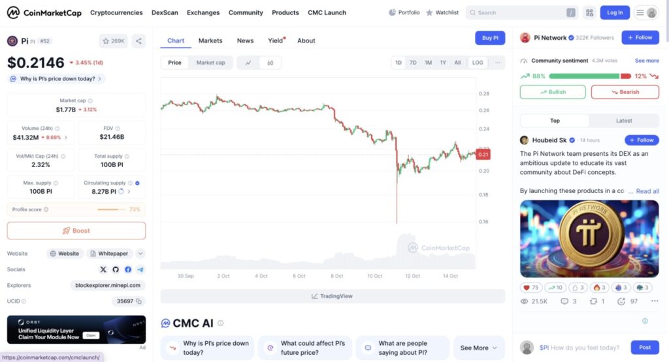Image resolution: width=669 pixels, height=362 pixels.
Task: Open the comment icon on the post
Action: [564, 301]
